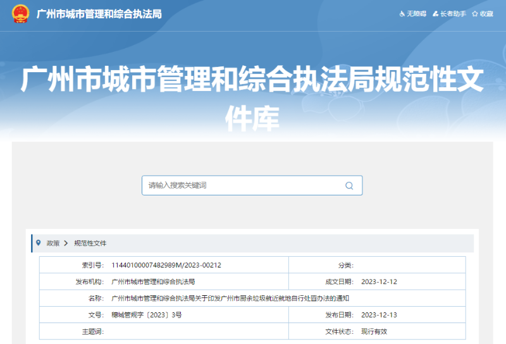Viewport: 506px width, 344px height.
Task: Click the document name about 厨余垃圾 notice
Action: (230, 298)
